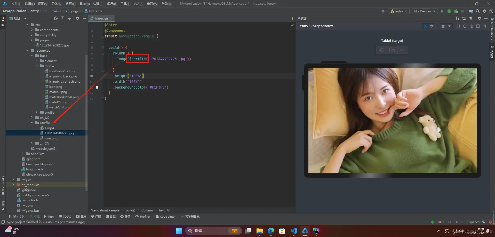
Task: Zoom in on the previewer device
Action: pyautogui.click(x=472, y=26)
